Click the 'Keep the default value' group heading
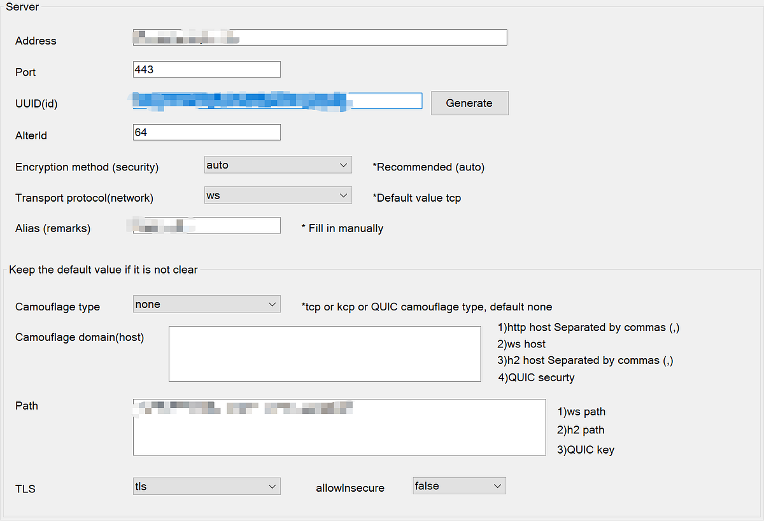The image size is (764, 521). tap(103, 270)
